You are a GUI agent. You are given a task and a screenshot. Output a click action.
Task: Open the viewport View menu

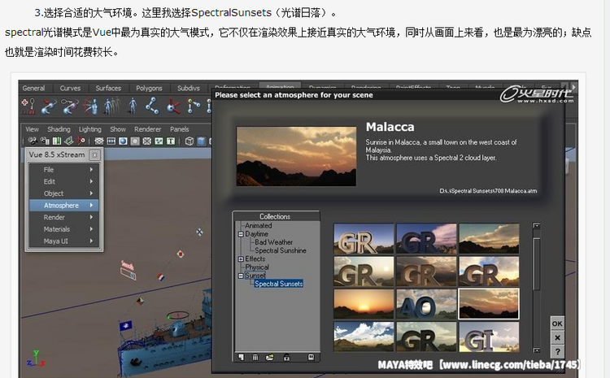[x=32, y=129]
